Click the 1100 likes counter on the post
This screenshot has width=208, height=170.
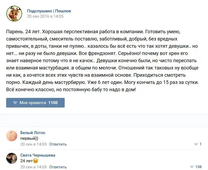(x=53, y=103)
